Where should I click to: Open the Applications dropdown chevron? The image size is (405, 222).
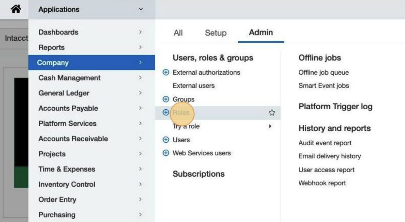[141, 9]
